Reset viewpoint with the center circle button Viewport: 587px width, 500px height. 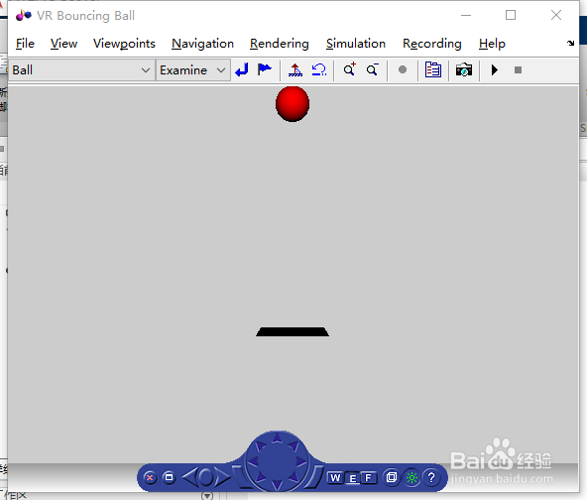pyautogui.click(x=206, y=477)
